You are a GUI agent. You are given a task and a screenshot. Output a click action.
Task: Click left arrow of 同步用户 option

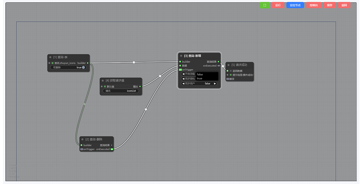click(x=183, y=84)
